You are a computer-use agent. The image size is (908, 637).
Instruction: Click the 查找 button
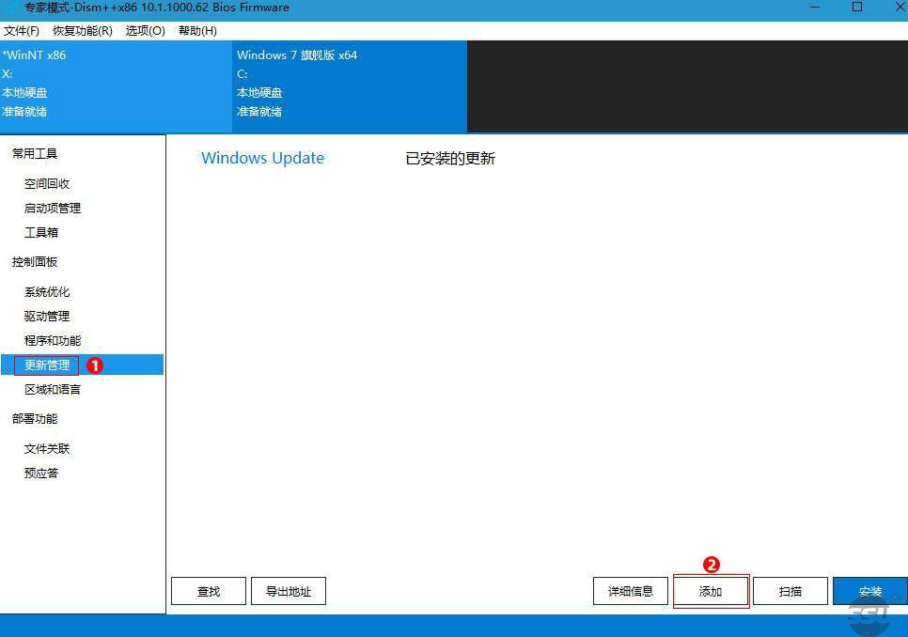coord(209,591)
